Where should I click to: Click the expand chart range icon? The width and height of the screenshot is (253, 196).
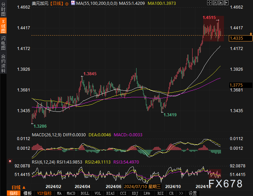click(x=221, y=3)
